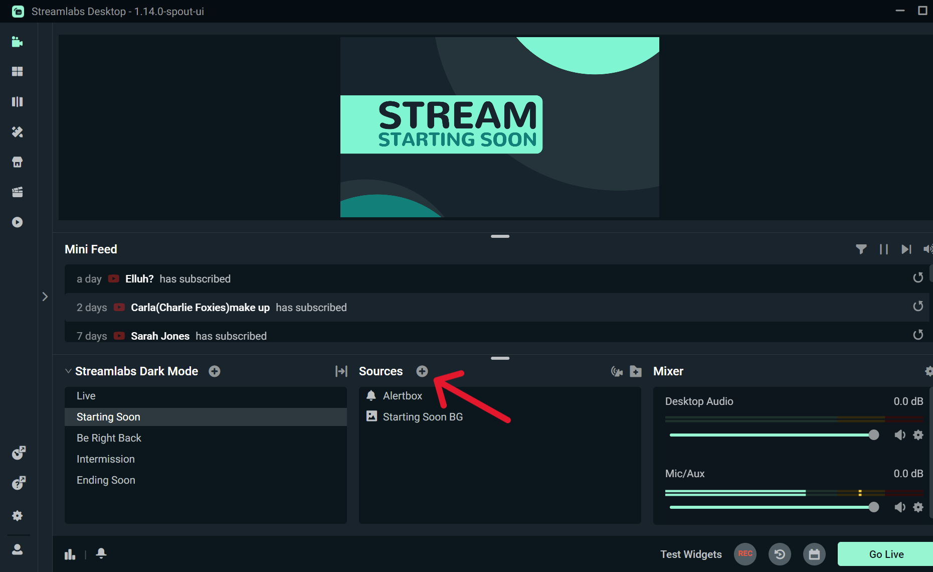Mute Mic/Aux speaker toggle
This screenshot has height=572, width=933.
click(x=900, y=507)
